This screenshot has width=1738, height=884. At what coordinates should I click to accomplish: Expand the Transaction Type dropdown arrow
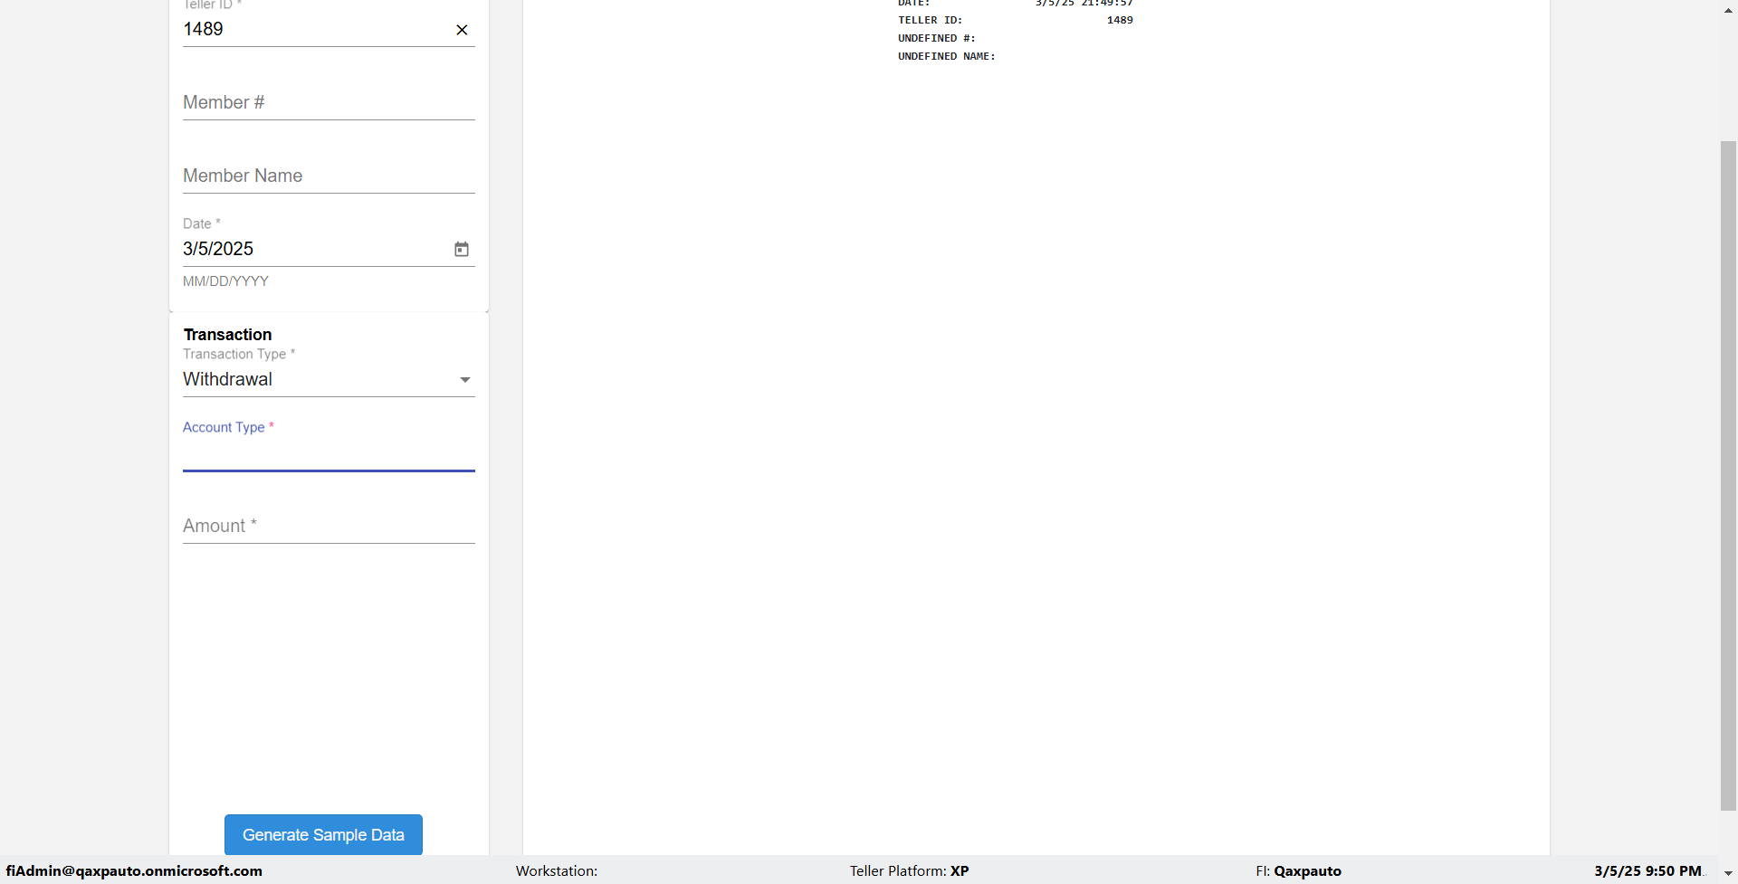pos(465,380)
